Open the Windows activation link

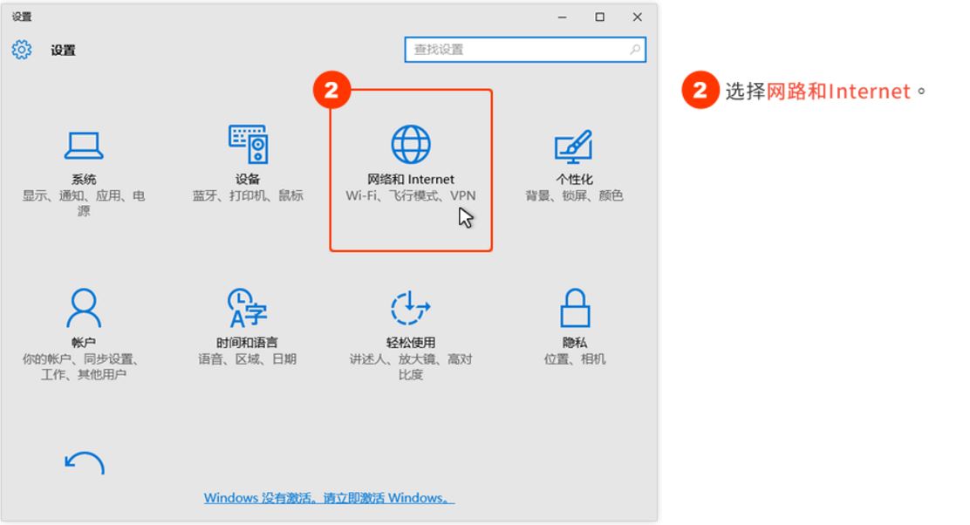(329, 498)
